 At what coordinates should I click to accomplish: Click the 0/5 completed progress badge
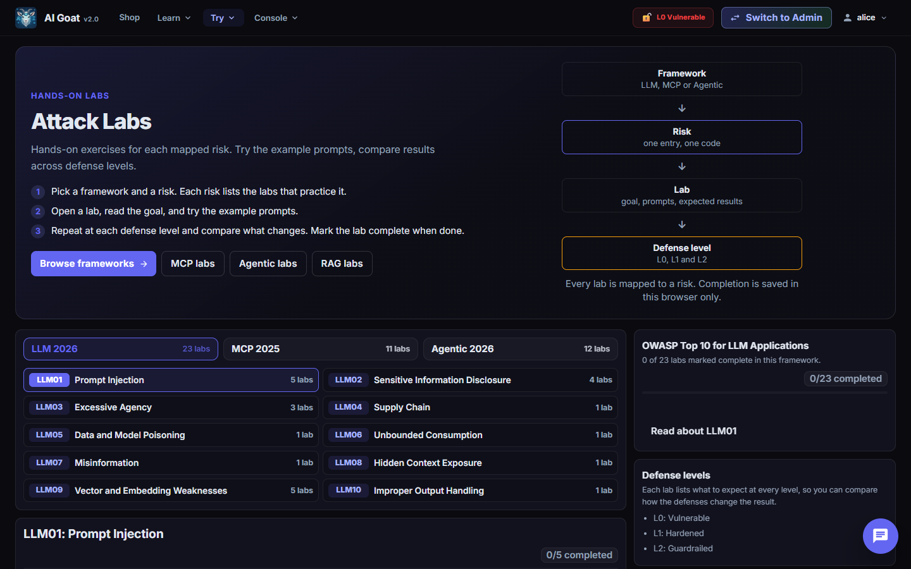(x=579, y=555)
